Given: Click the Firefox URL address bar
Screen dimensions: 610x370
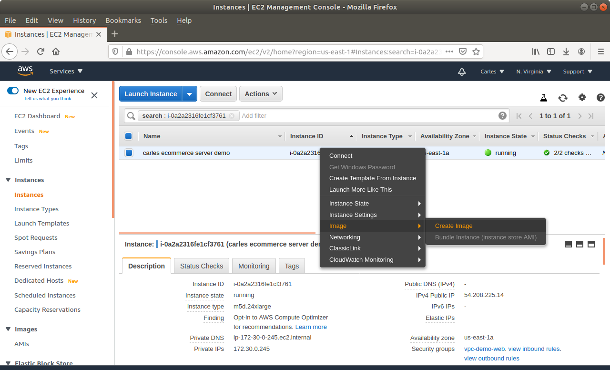Looking at the screenshot, I should pos(288,51).
